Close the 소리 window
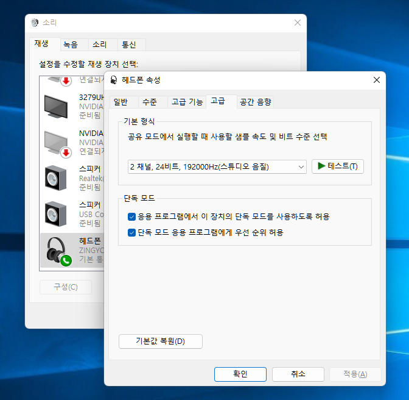 click(298, 23)
